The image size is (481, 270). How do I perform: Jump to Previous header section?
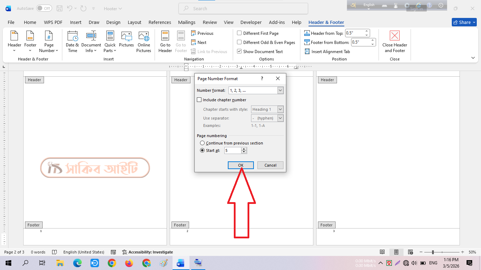202,33
